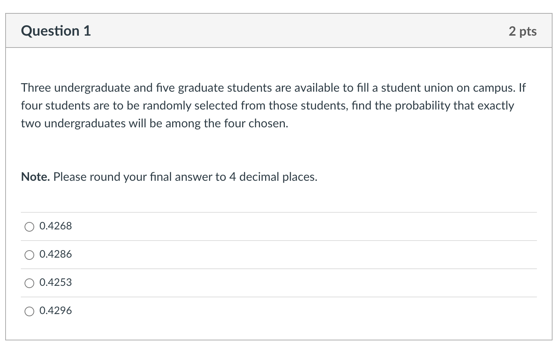Select the radio button for 0.4286
Viewport: 557px width, 343px height.
29,255
